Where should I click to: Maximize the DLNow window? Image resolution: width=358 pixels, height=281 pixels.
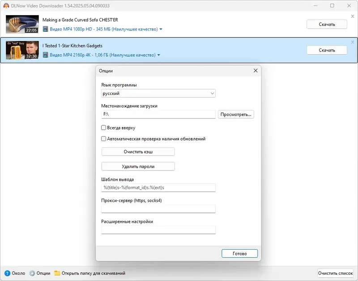click(x=332, y=6)
